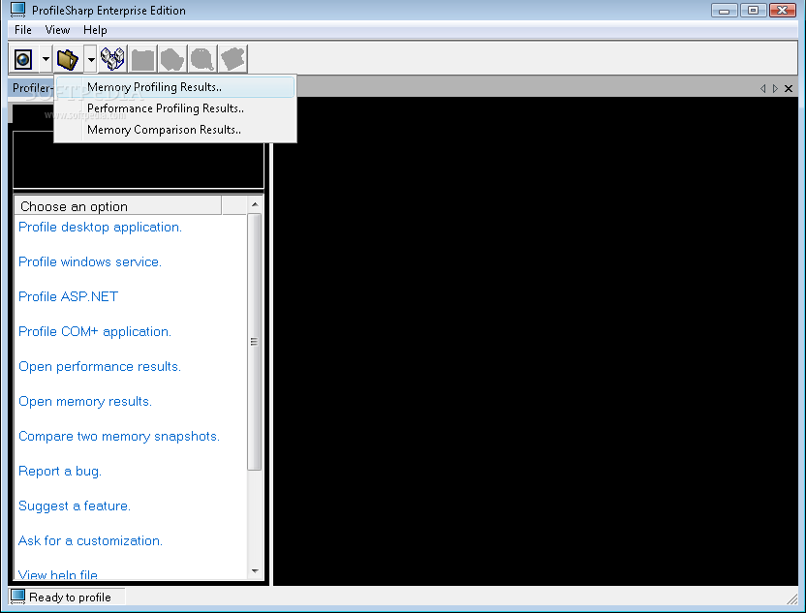Click the last disabled gray toolbar icon
806x613 pixels.
click(232, 59)
